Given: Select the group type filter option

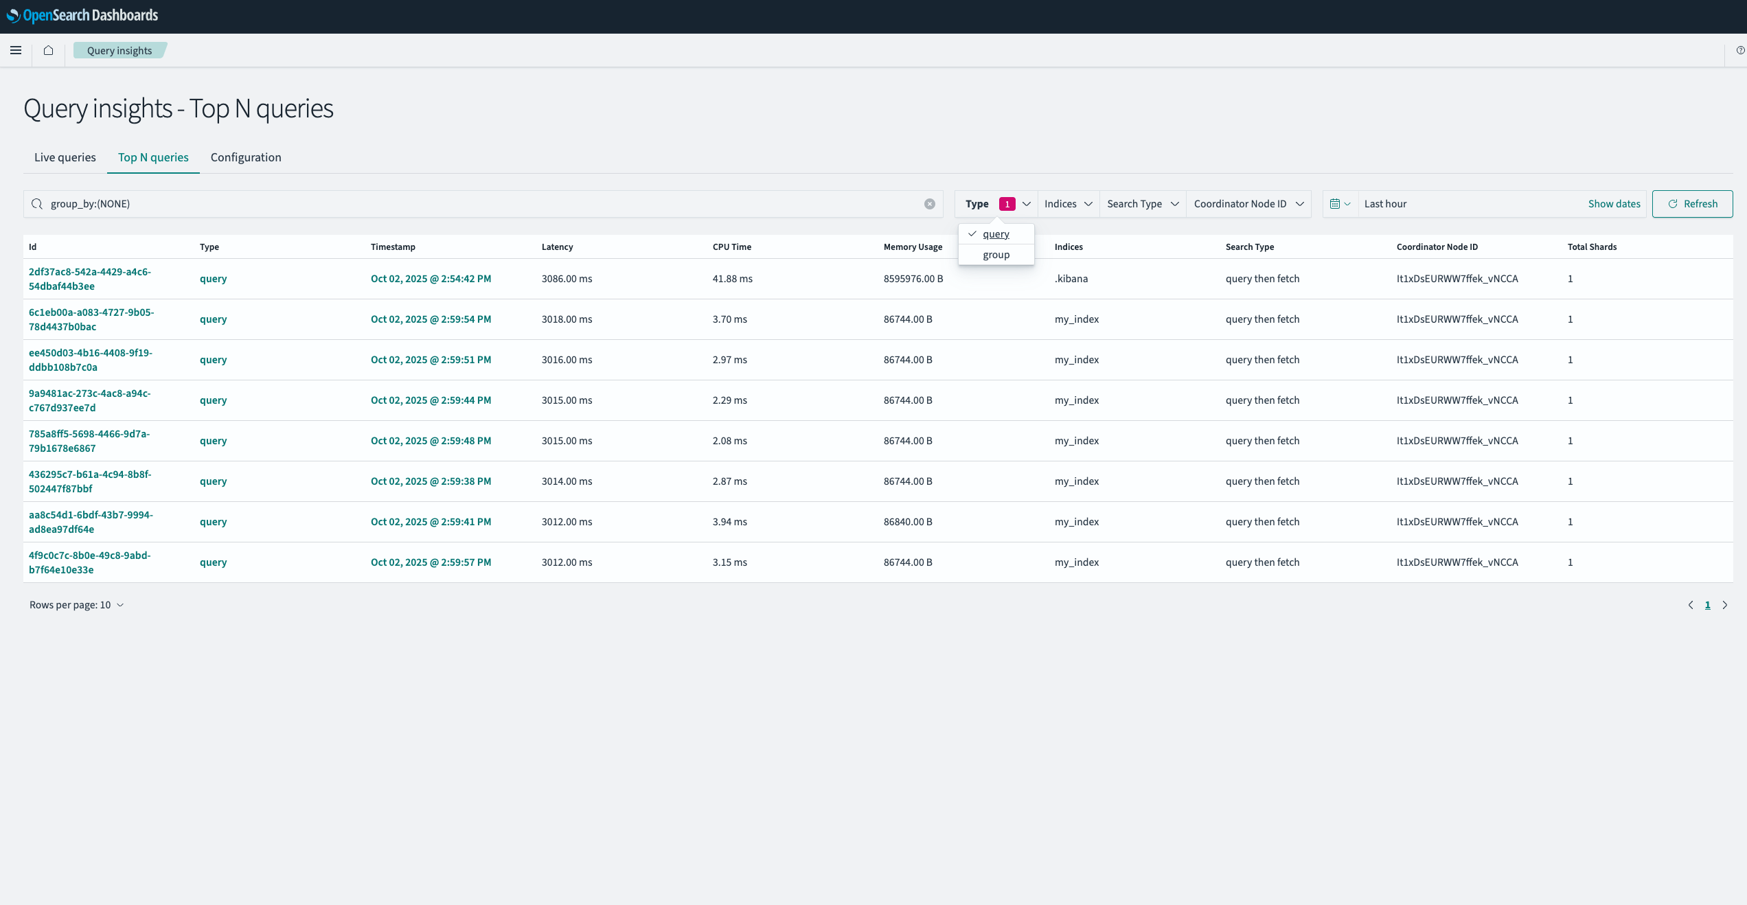Looking at the screenshot, I should click(996, 255).
